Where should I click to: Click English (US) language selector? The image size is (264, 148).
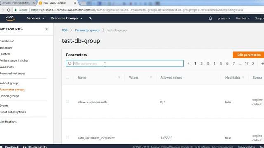(38, 147)
